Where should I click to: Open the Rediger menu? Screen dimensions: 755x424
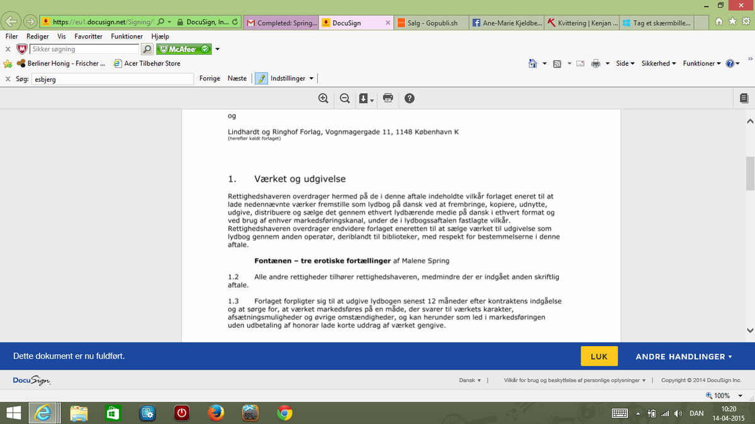(x=38, y=36)
